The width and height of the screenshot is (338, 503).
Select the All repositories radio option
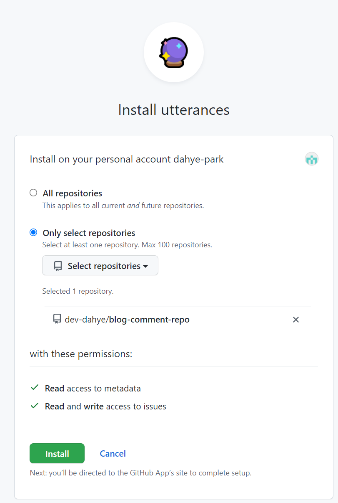coord(33,193)
